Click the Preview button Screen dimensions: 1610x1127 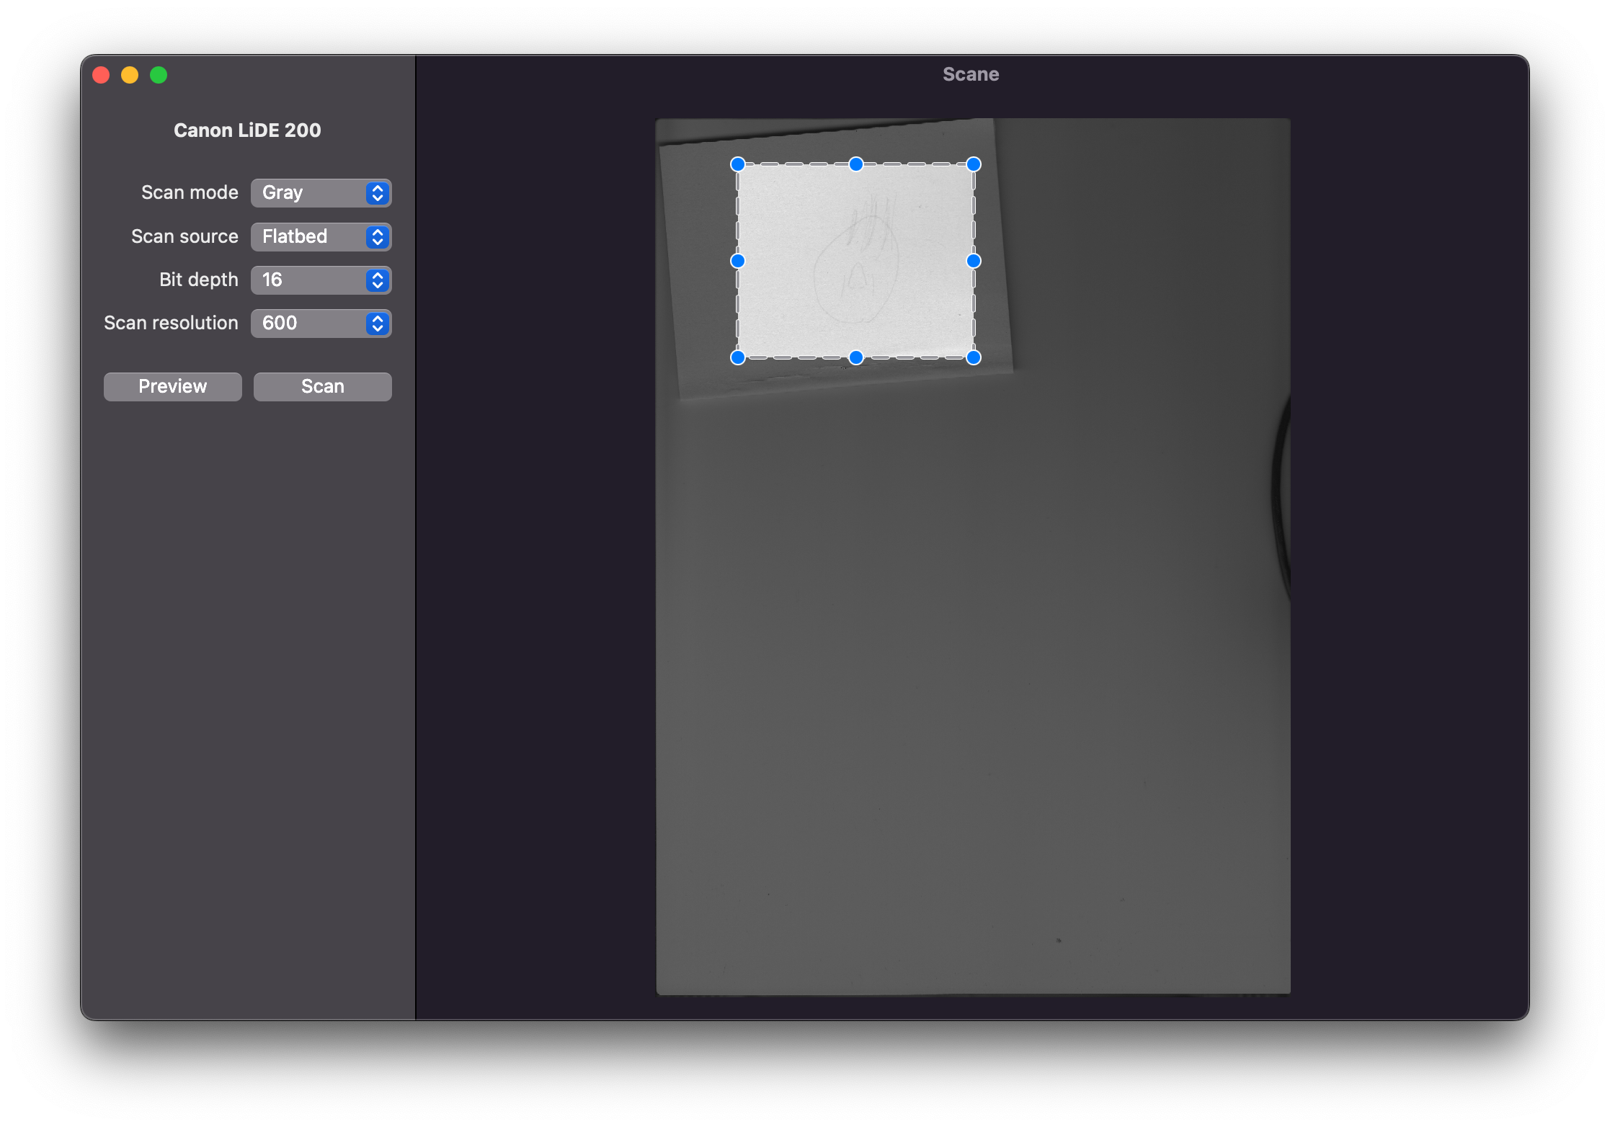click(x=173, y=387)
